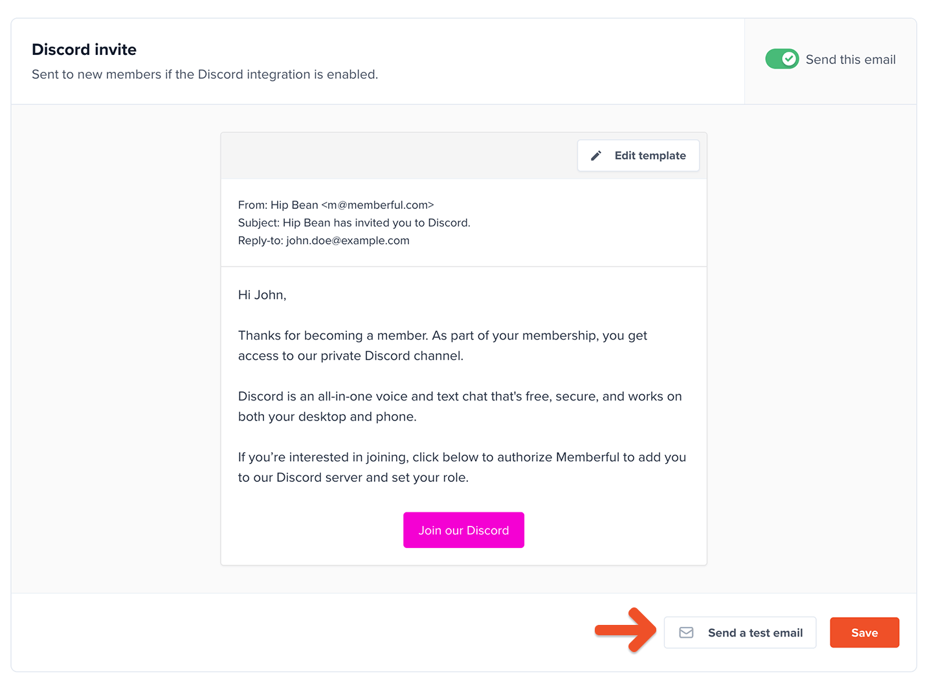The image size is (932, 687).
Task: Click the red arrow pointing at test email
Action: point(625,630)
